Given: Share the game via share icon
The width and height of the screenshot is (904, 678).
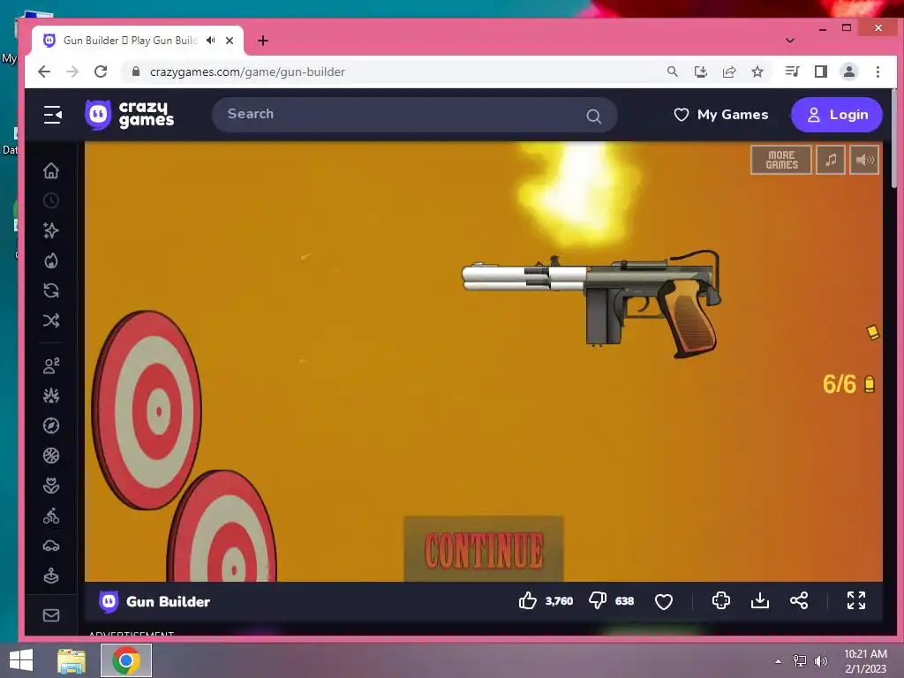Looking at the screenshot, I should (798, 600).
